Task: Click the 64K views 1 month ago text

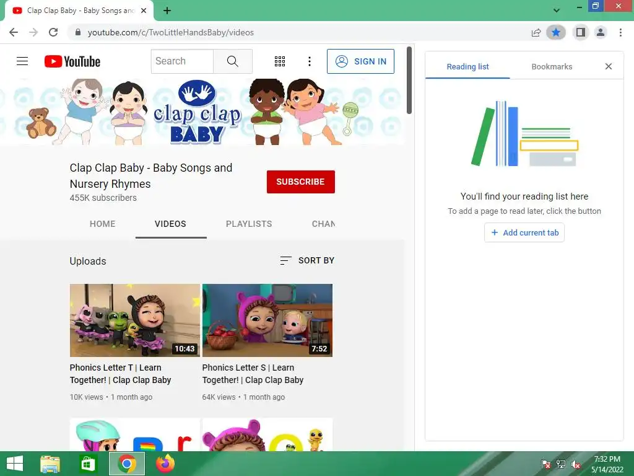Action: tap(243, 397)
